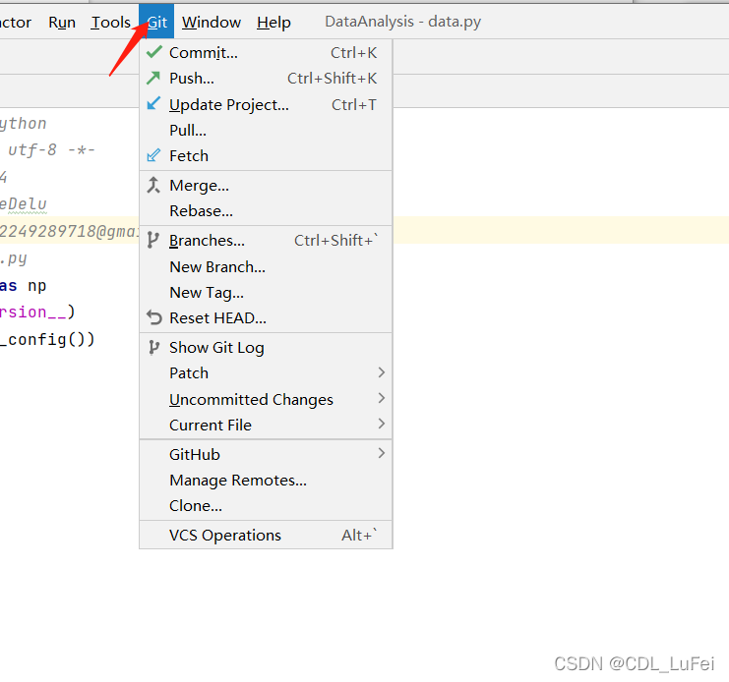
Task: Open the Tools menu
Action: pyautogui.click(x=110, y=22)
